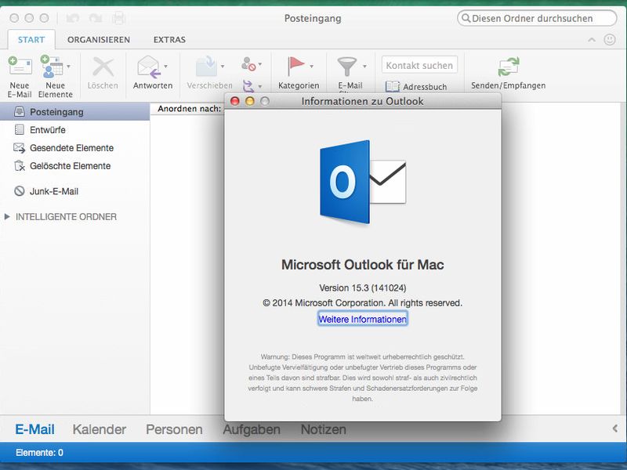The image size is (627, 470).
Task: Click the Elemente: 0 status text
Action: pos(39,453)
